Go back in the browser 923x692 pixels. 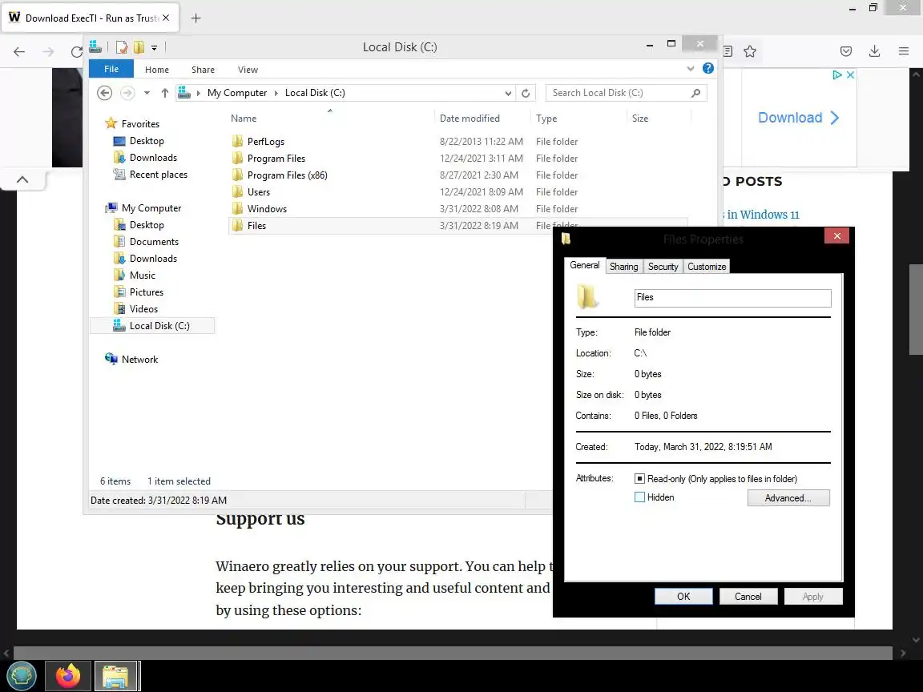pyautogui.click(x=19, y=52)
